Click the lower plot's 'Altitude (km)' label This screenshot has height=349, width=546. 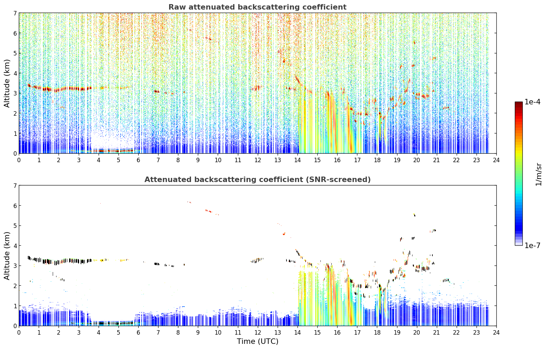7,256
